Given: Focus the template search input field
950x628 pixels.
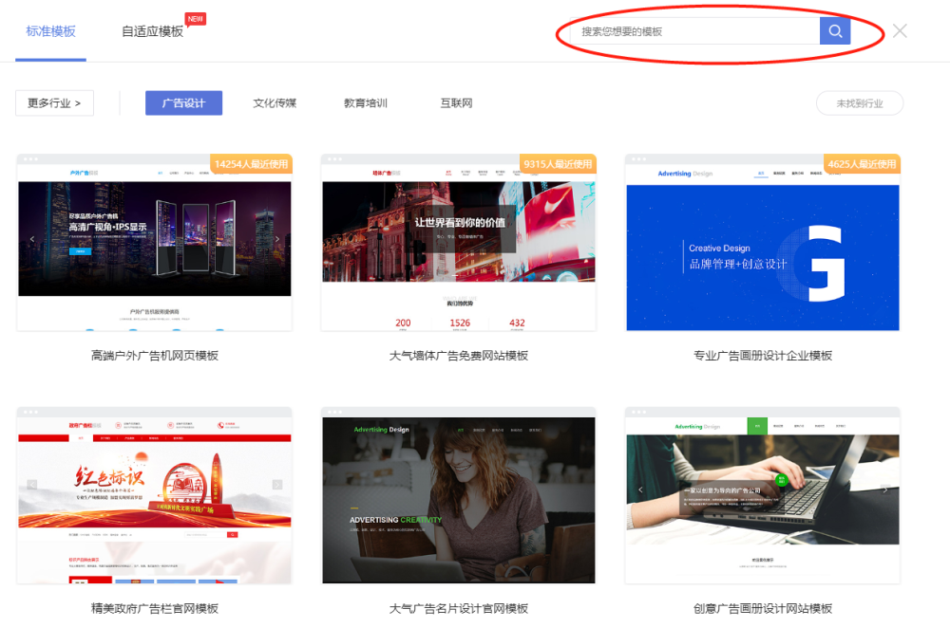Looking at the screenshot, I should tap(695, 31).
